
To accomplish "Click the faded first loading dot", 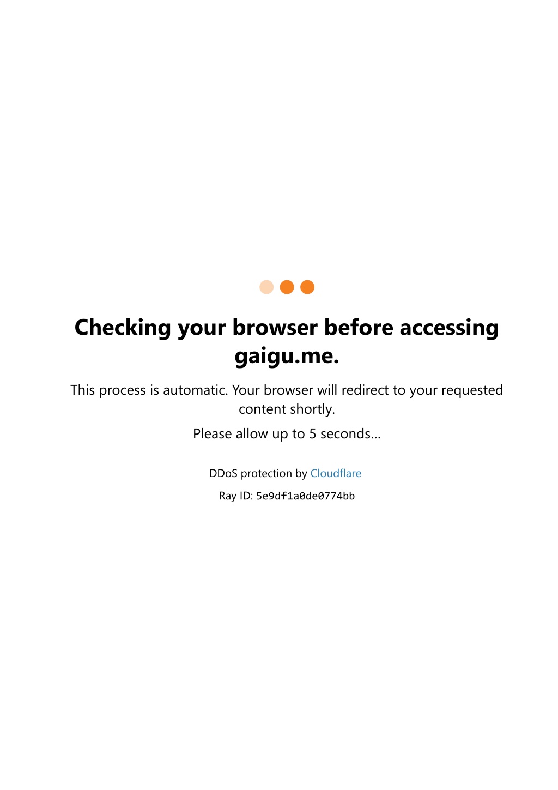I will 266,287.
